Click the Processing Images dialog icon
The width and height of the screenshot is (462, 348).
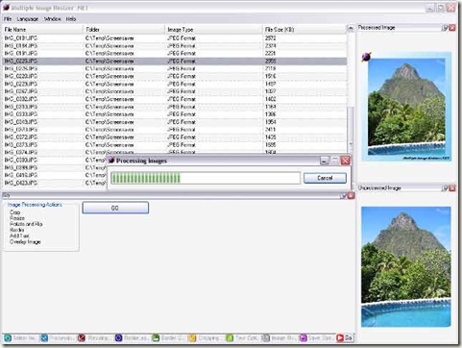point(111,160)
